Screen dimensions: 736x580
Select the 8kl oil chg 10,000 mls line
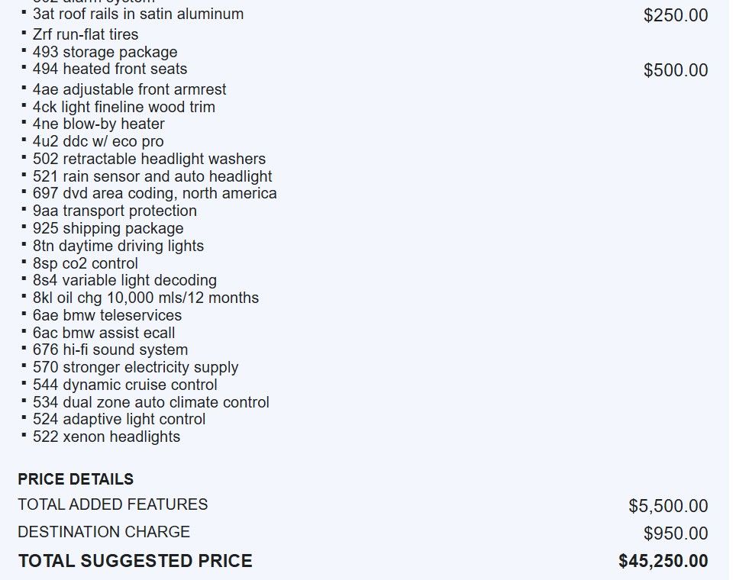coord(145,298)
